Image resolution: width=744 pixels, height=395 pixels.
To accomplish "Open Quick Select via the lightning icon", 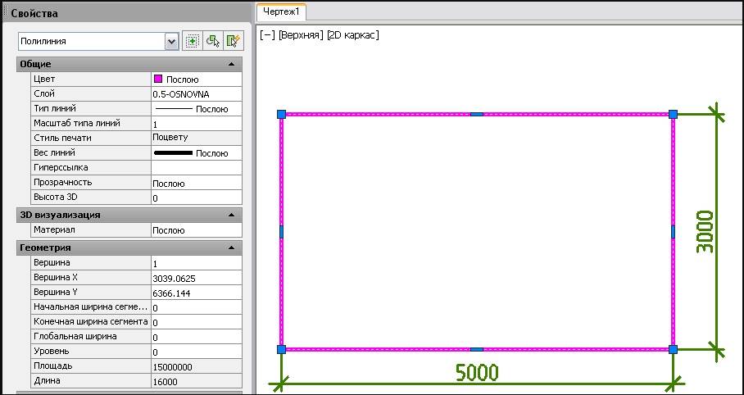I will (x=233, y=41).
